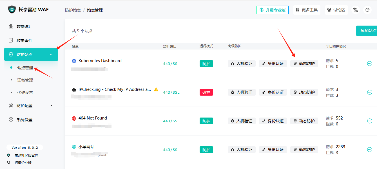Toggle 动态防护 for Kubernetes Dashboard

pos(304,64)
